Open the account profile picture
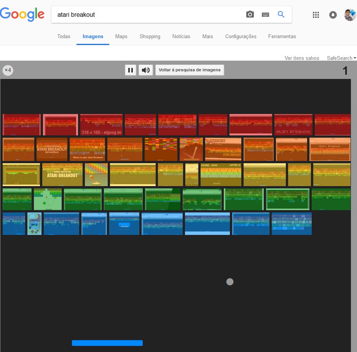 pyautogui.click(x=350, y=15)
